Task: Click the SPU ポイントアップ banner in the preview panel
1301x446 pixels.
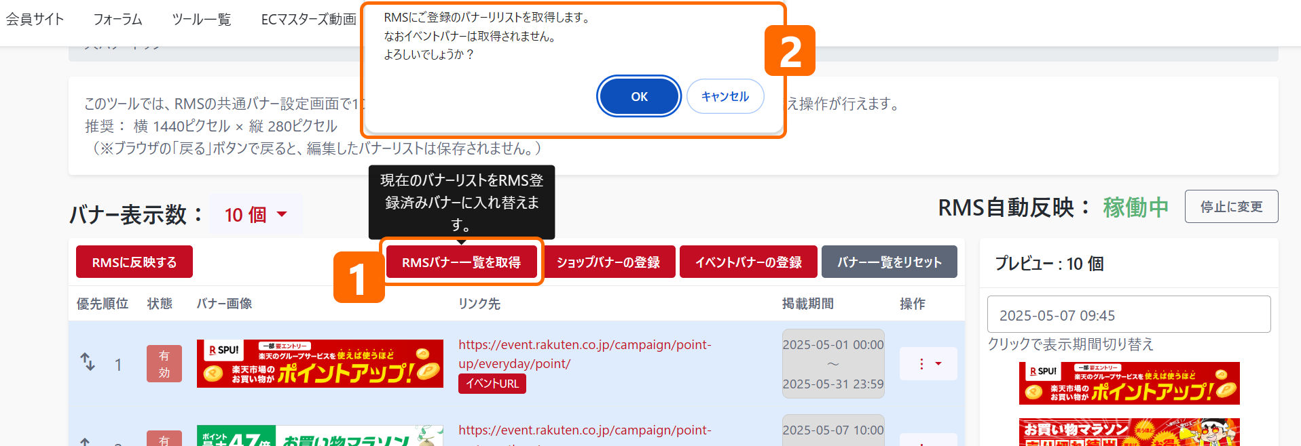Action: pos(1129,383)
